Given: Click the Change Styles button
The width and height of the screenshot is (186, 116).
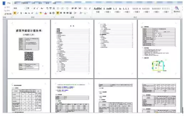Looking at the screenshot, I should [177, 9].
